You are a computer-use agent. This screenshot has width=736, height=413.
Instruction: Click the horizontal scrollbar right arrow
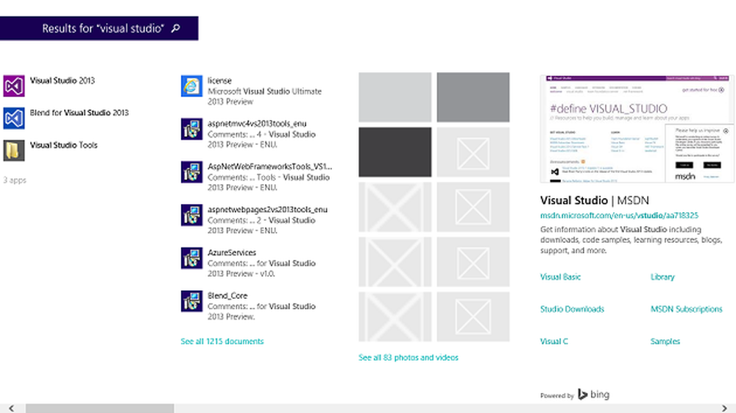coord(724,409)
